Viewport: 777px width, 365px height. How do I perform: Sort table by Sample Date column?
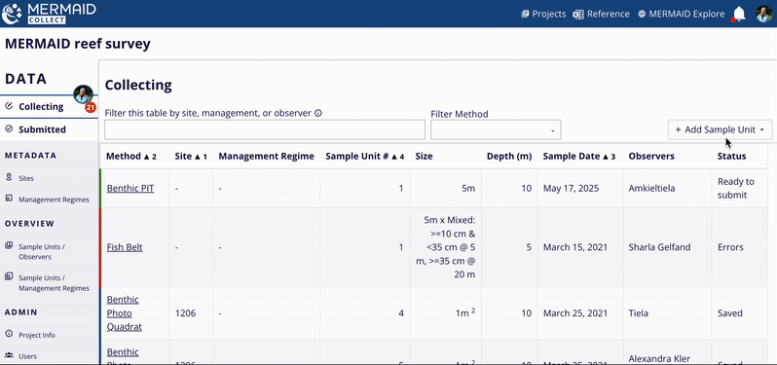tap(579, 156)
